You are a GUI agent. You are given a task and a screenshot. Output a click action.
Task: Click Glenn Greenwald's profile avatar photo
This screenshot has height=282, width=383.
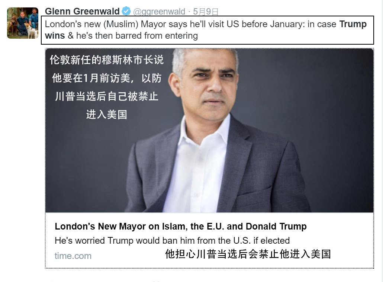[x=23, y=23]
